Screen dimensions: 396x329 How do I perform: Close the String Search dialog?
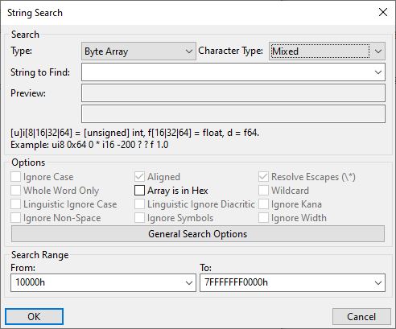click(383, 12)
